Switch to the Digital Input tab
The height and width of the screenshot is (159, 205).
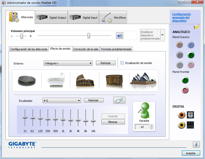83,18
